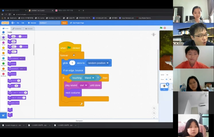
Task: Open the Add Extension button
Action: [x=3, y=115]
